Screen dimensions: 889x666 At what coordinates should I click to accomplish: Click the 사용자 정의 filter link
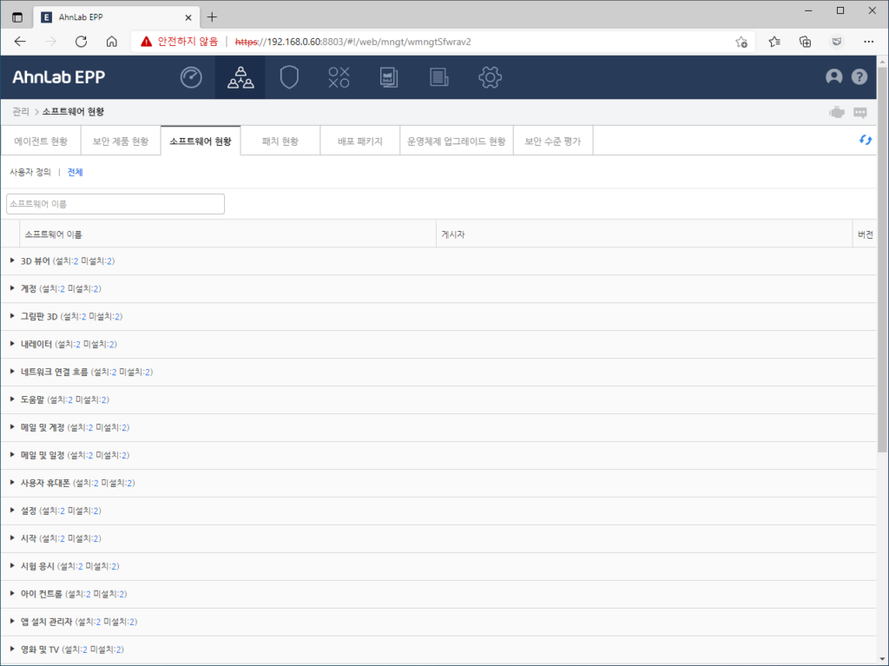pos(29,172)
